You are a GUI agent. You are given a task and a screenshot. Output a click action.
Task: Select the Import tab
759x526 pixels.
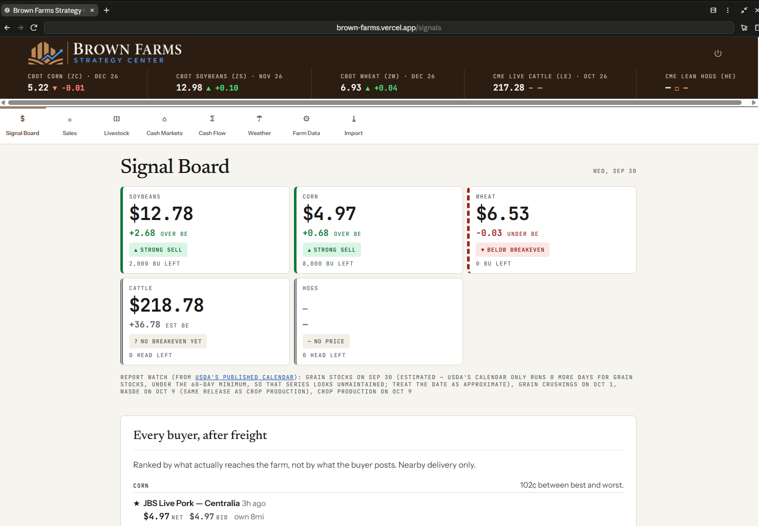(353, 125)
